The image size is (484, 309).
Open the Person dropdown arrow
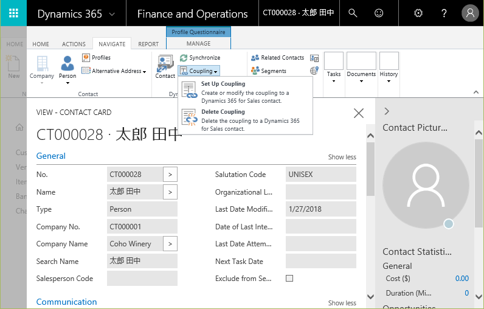[67, 83]
